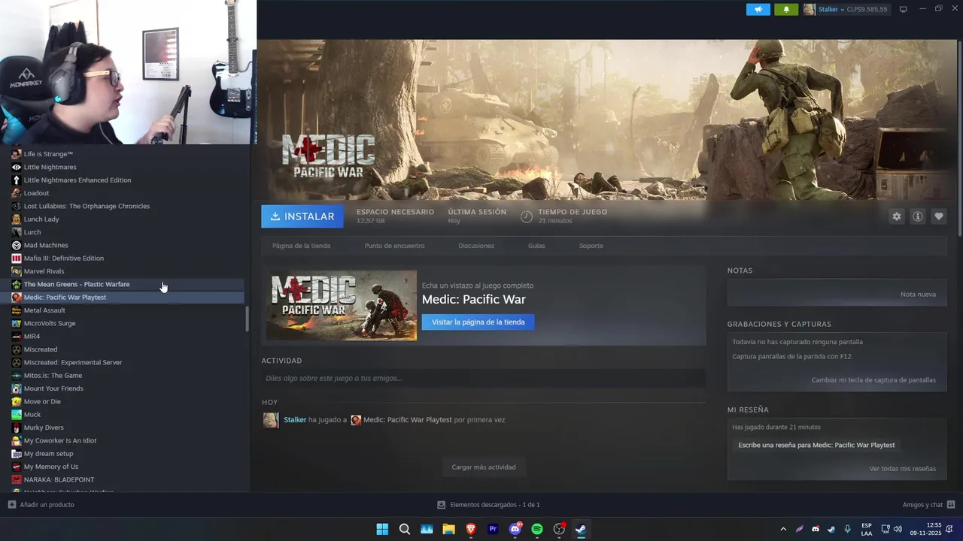Open Guías tab
Screen dimensions: 963x541
click(x=536, y=246)
